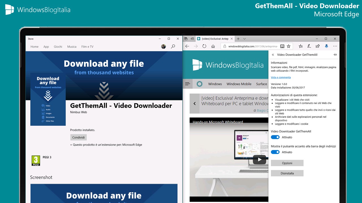Open search in the Store window
Image resolution: width=362 pixels, height=203 pixels.
click(x=173, y=47)
